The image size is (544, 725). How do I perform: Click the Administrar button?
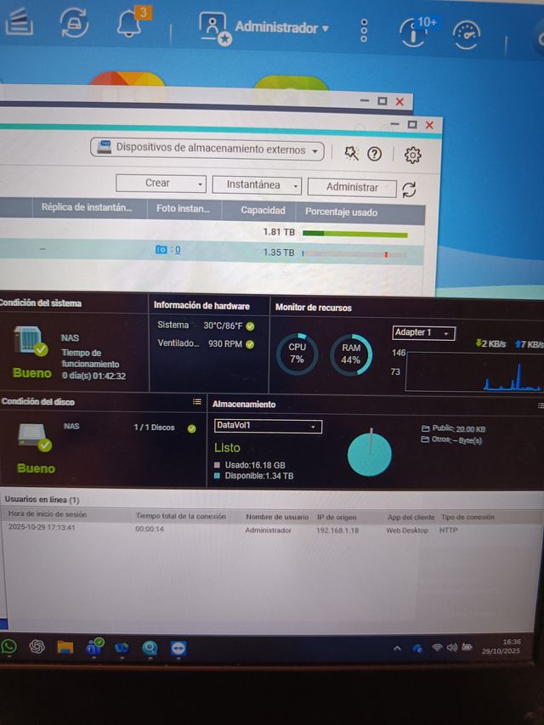[x=352, y=187]
